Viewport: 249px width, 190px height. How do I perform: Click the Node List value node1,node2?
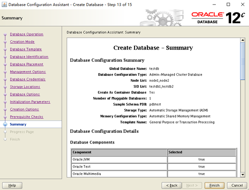click(x=159, y=80)
